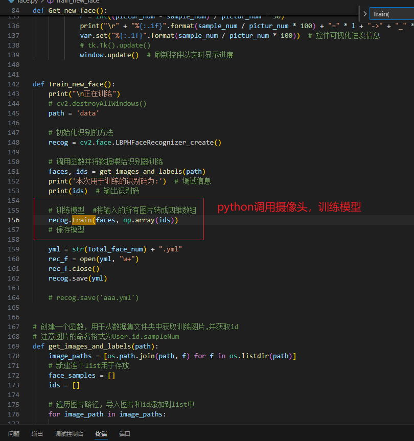Click line number 148 in the gutter

pos(13,142)
